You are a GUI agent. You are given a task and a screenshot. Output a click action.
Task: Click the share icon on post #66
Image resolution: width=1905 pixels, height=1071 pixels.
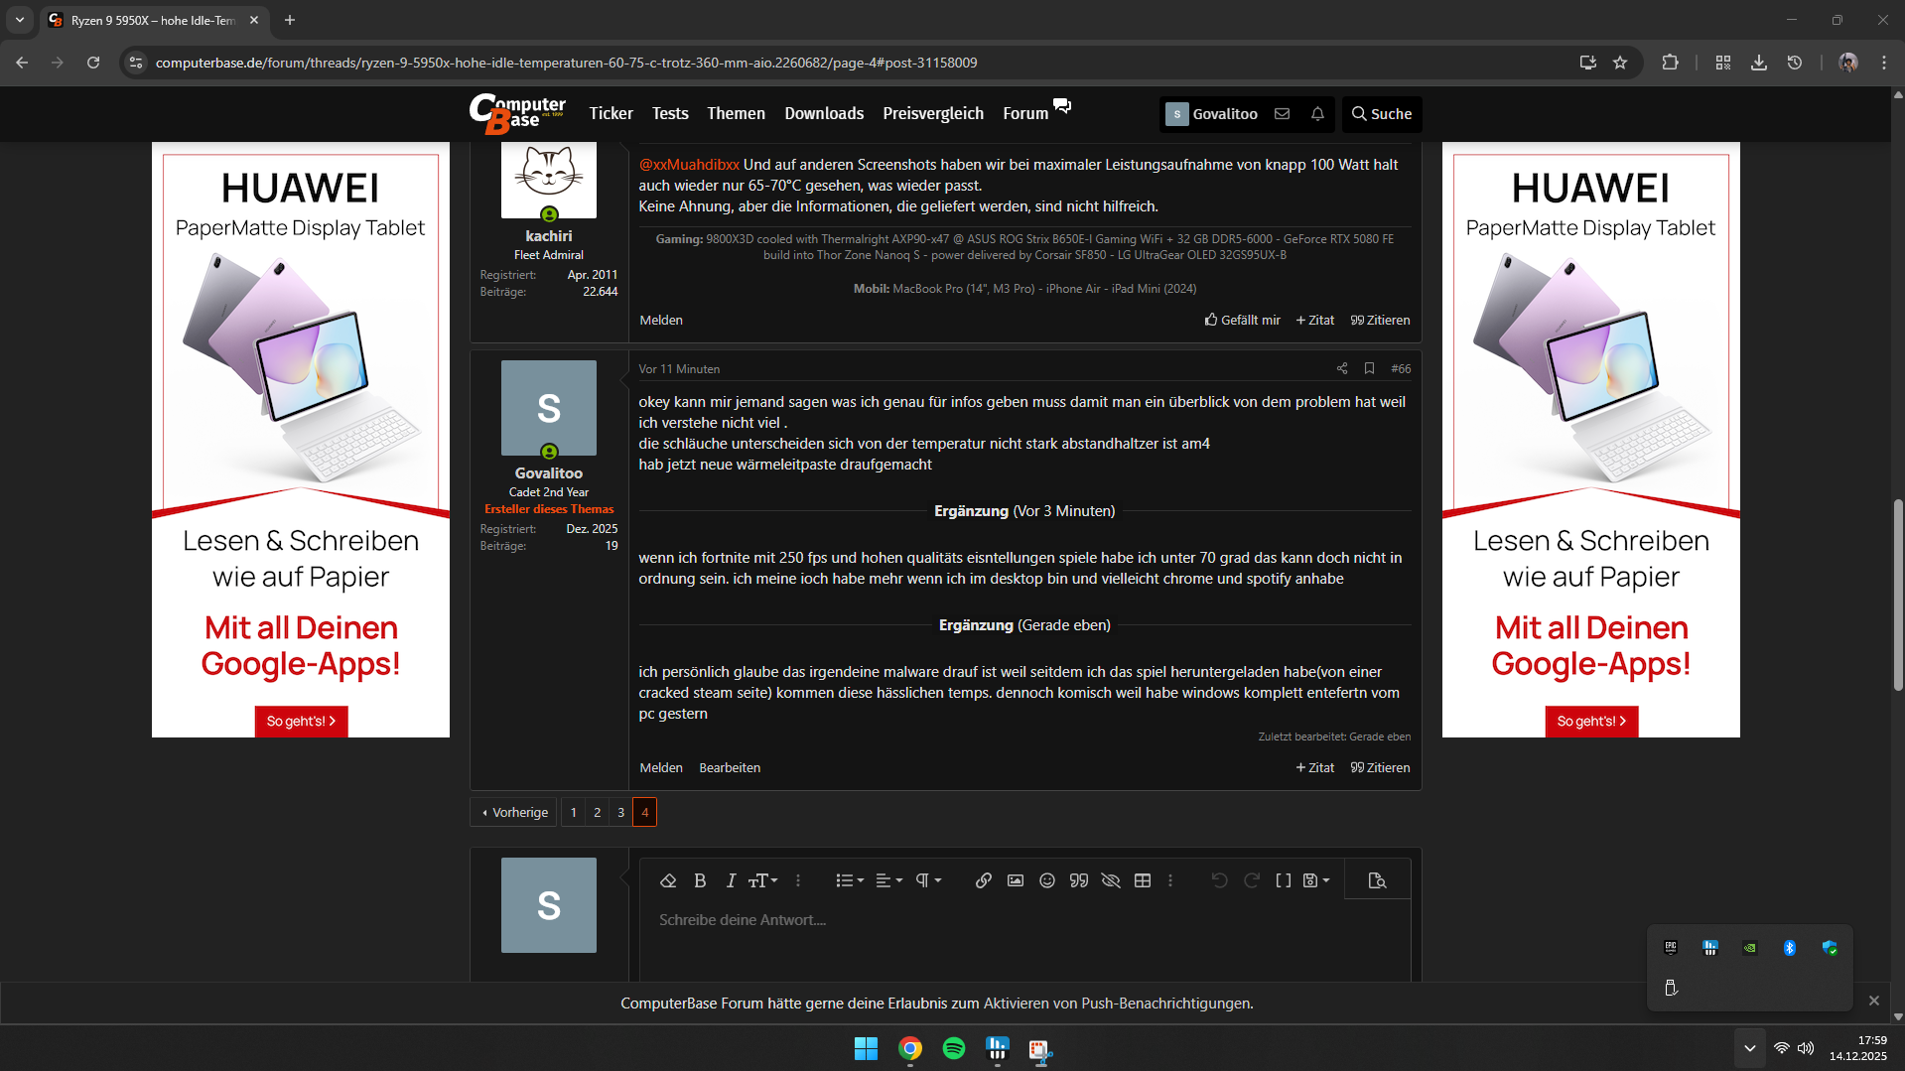1342,368
